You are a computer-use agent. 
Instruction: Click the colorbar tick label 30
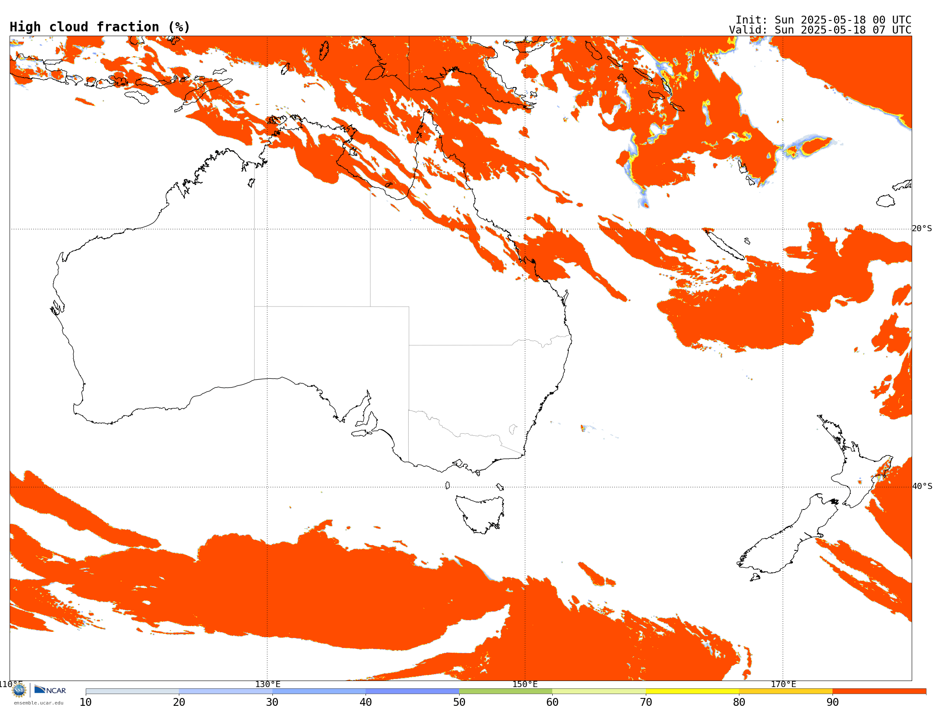click(x=272, y=702)
